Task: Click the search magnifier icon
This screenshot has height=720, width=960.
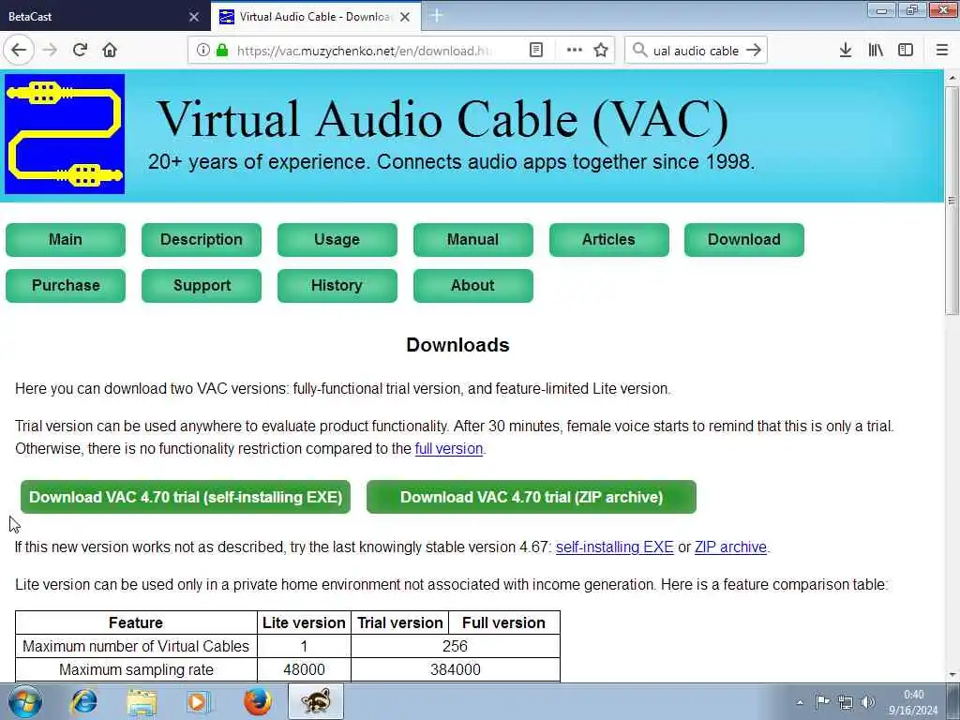Action: coord(639,51)
